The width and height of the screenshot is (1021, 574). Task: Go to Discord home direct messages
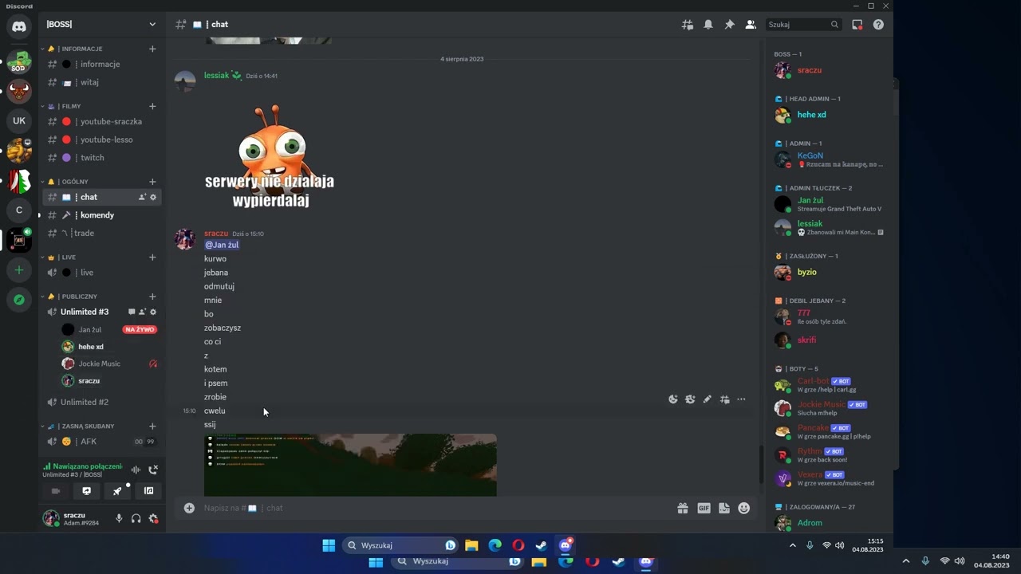(19, 27)
